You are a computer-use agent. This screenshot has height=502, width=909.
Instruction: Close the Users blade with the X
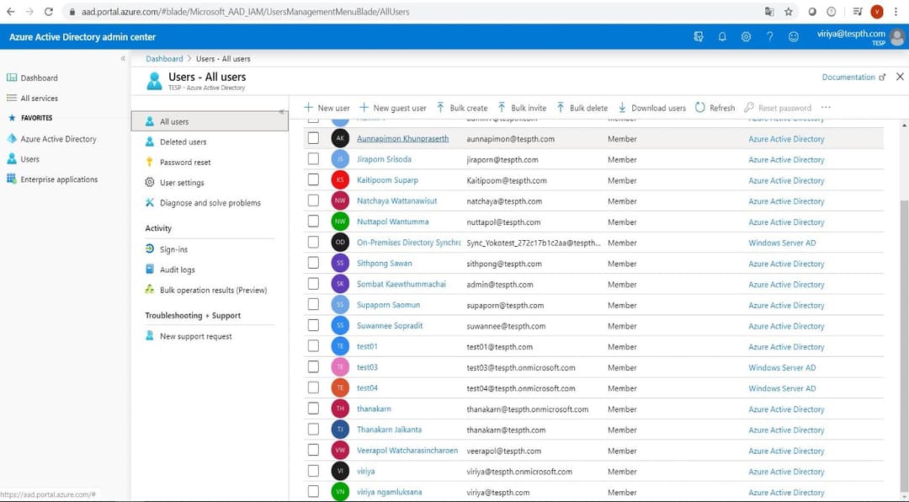[x=900, y=77]
